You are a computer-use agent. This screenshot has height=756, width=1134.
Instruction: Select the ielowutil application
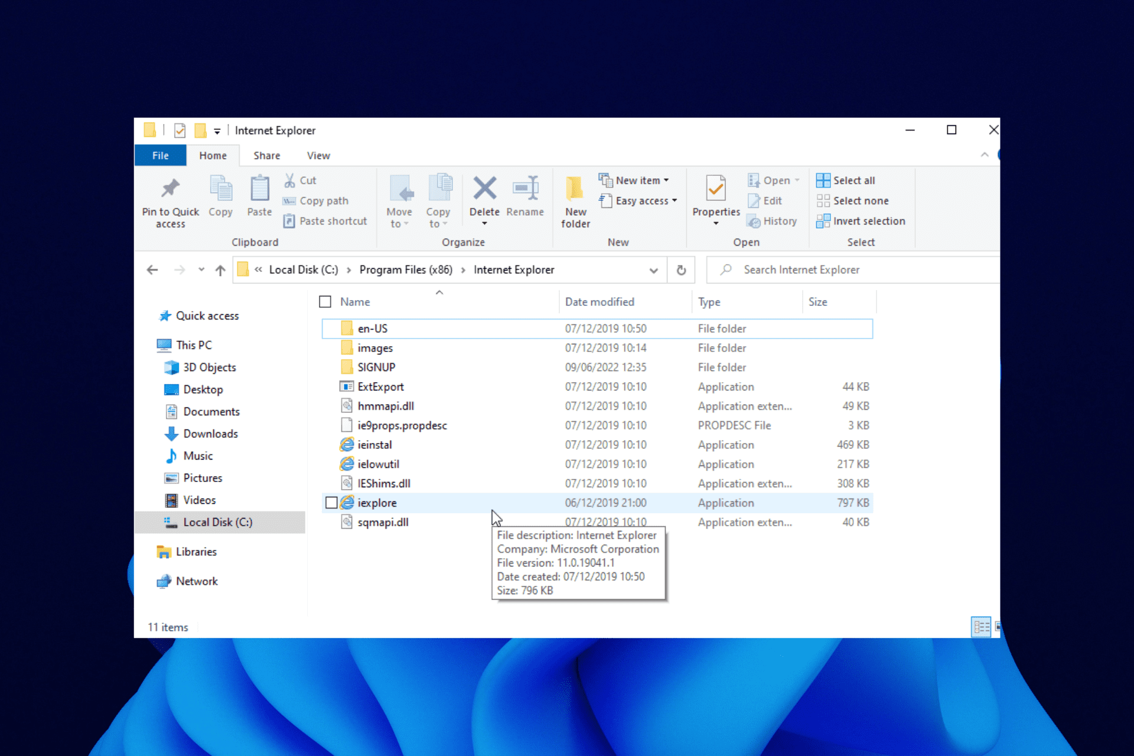[x=597, y=464]
